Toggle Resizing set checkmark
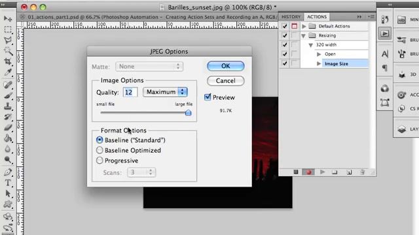The image size is (419, 235). point(285,35)
